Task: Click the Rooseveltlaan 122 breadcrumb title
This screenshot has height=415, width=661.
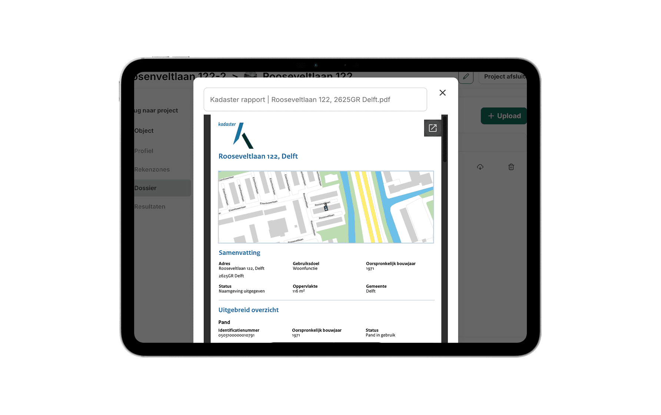Action: pos(308,75)
